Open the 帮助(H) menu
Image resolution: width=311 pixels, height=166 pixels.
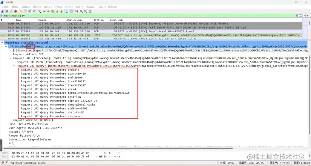click(x=112, y=7)
